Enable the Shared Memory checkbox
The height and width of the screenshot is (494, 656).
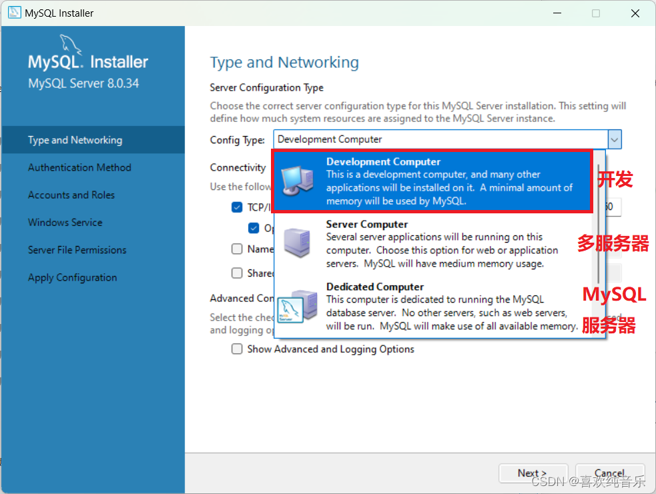pos(237,273)
